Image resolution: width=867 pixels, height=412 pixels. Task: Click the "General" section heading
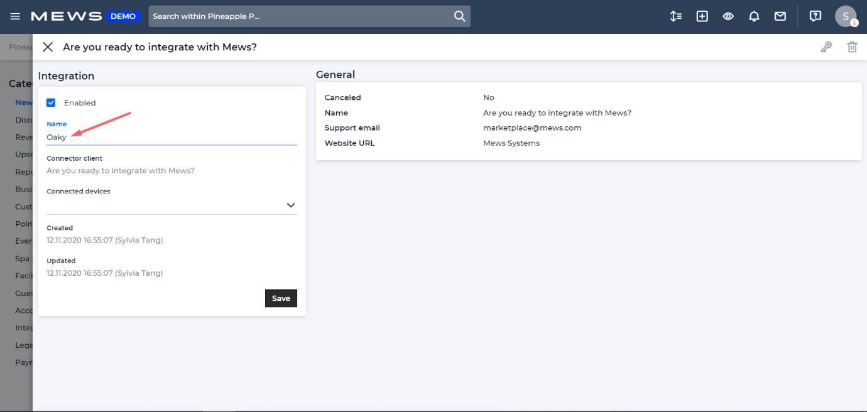335,75
